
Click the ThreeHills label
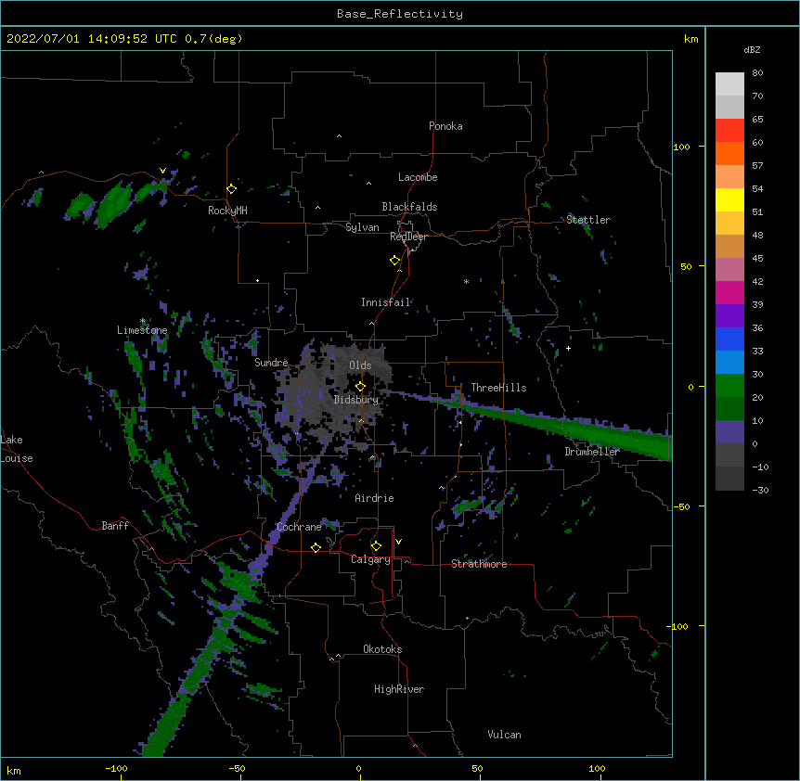(x=499, y=388)
